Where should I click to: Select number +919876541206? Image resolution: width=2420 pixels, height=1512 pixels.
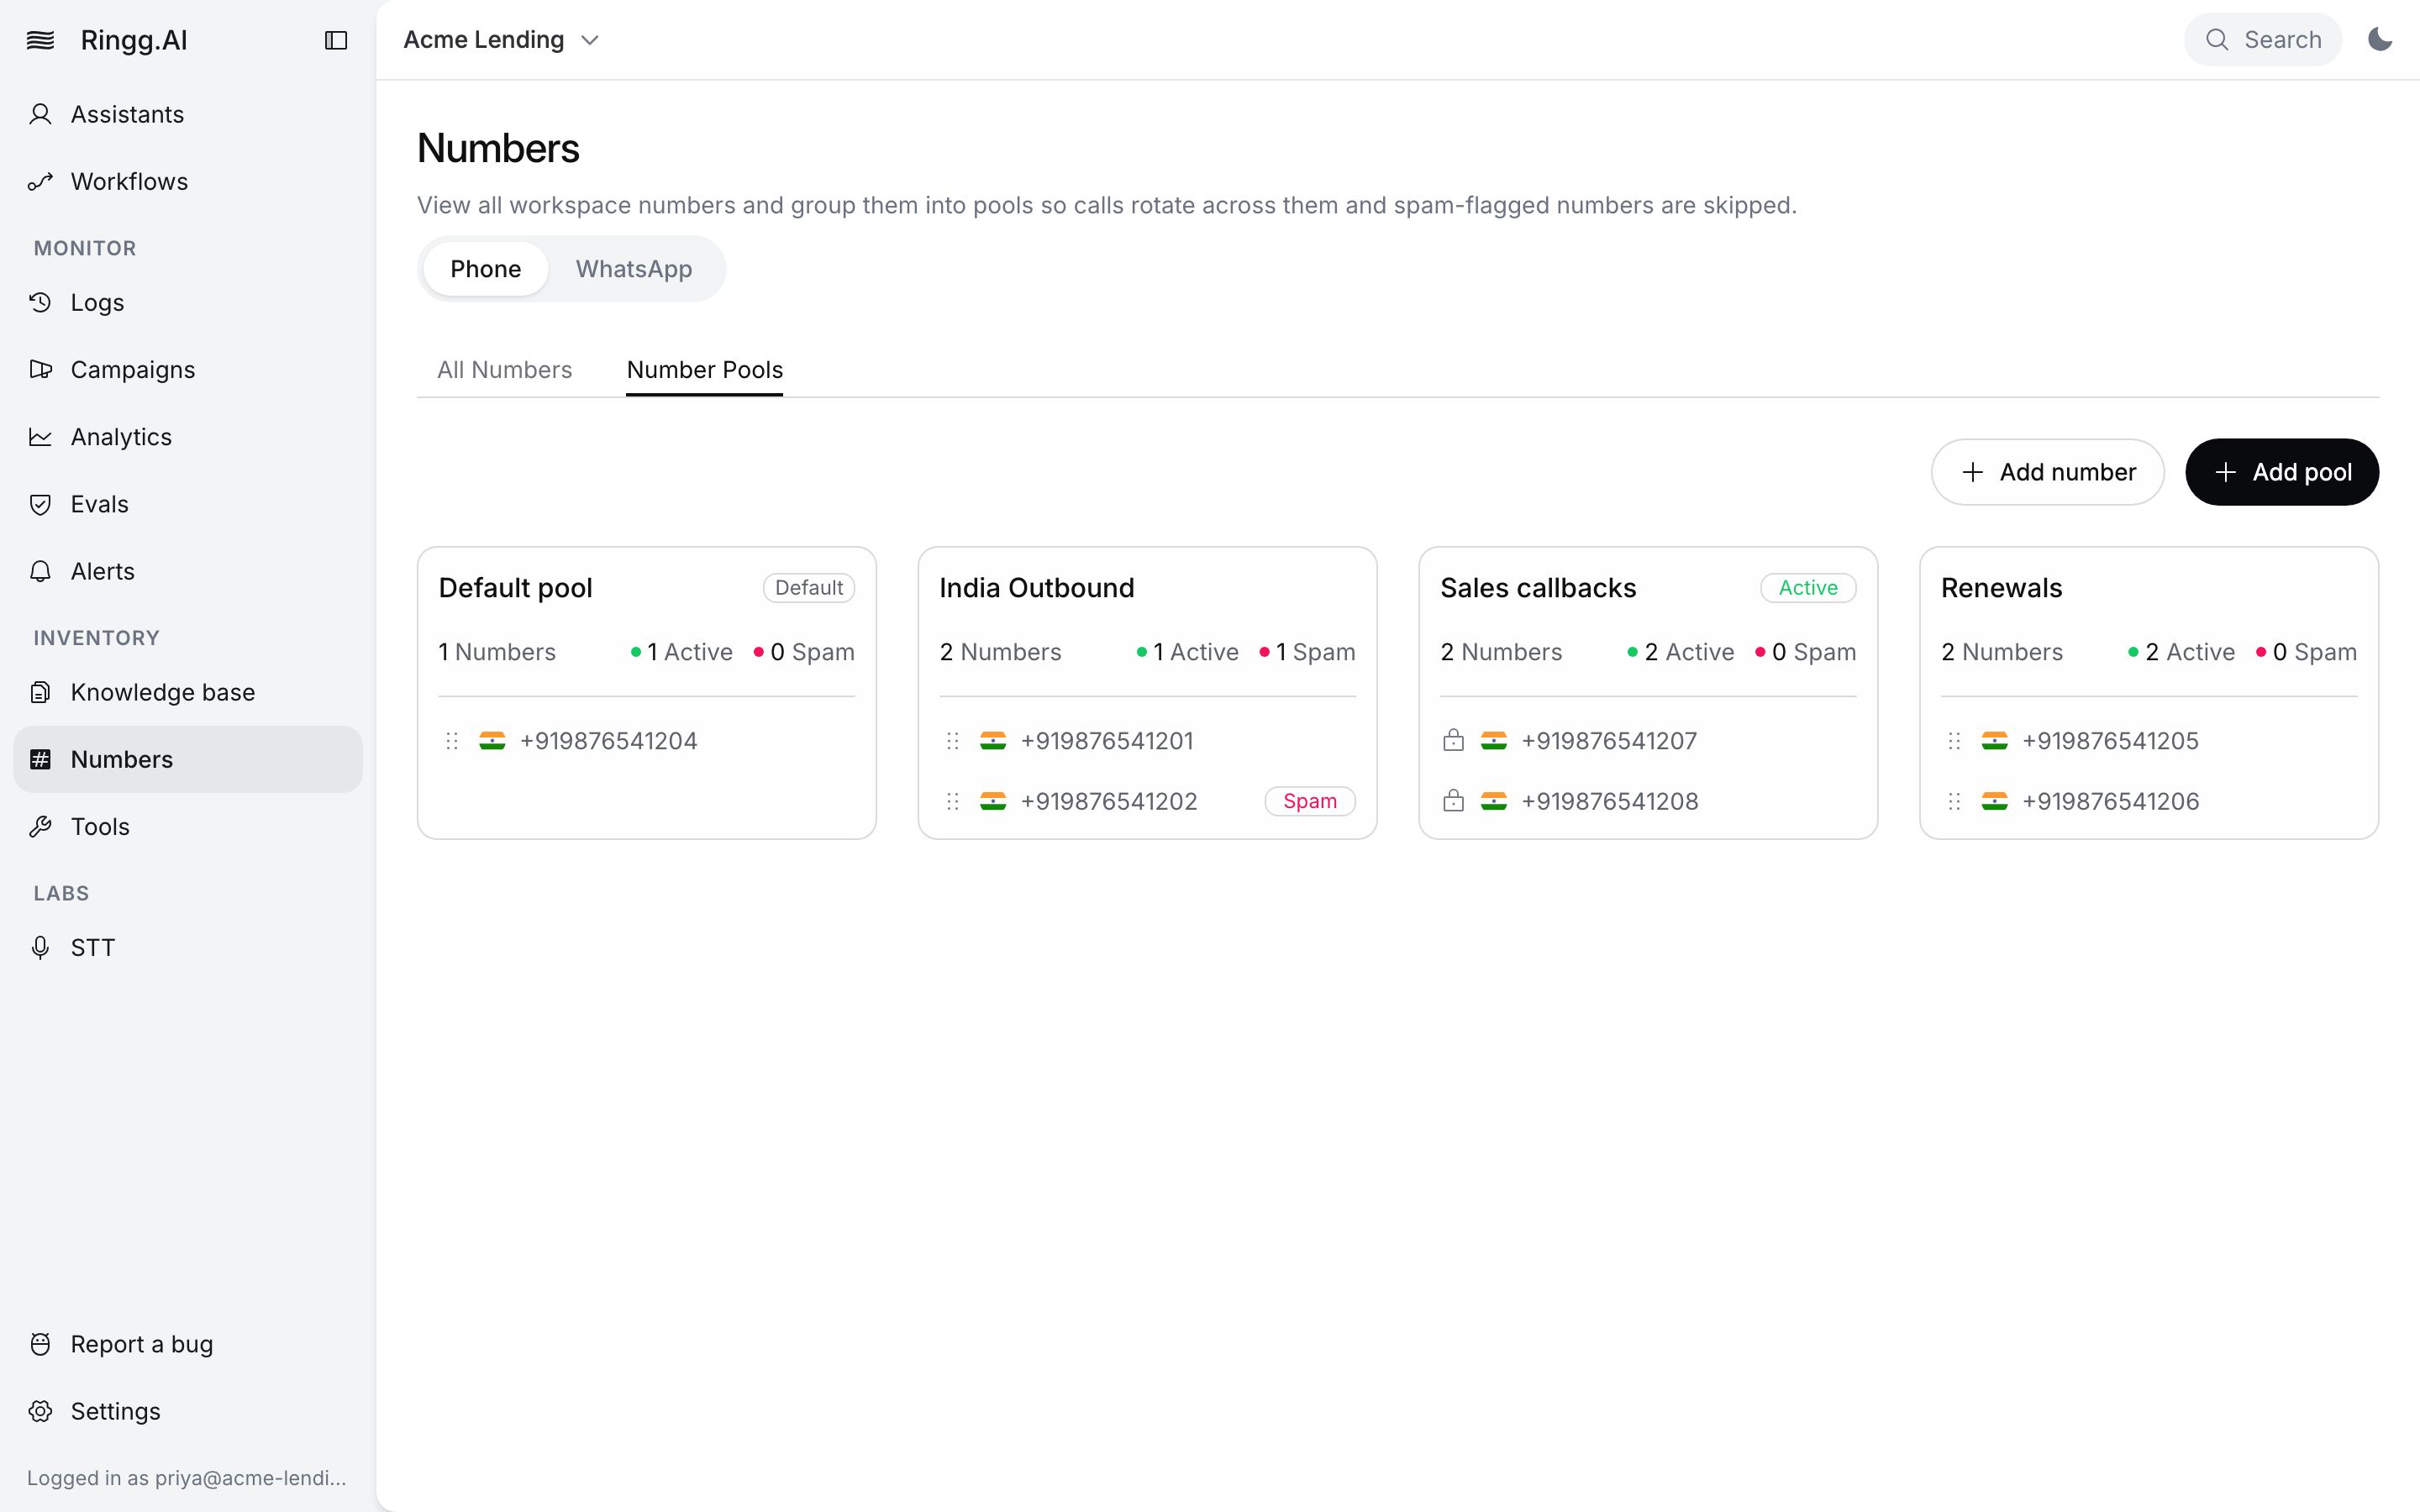pyautogui.click(x=2110, y=801)
